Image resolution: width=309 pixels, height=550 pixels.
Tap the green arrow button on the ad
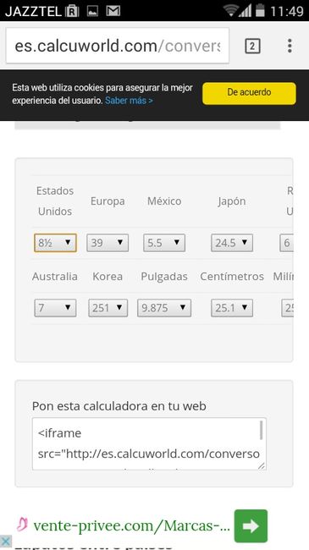[251, 526]
